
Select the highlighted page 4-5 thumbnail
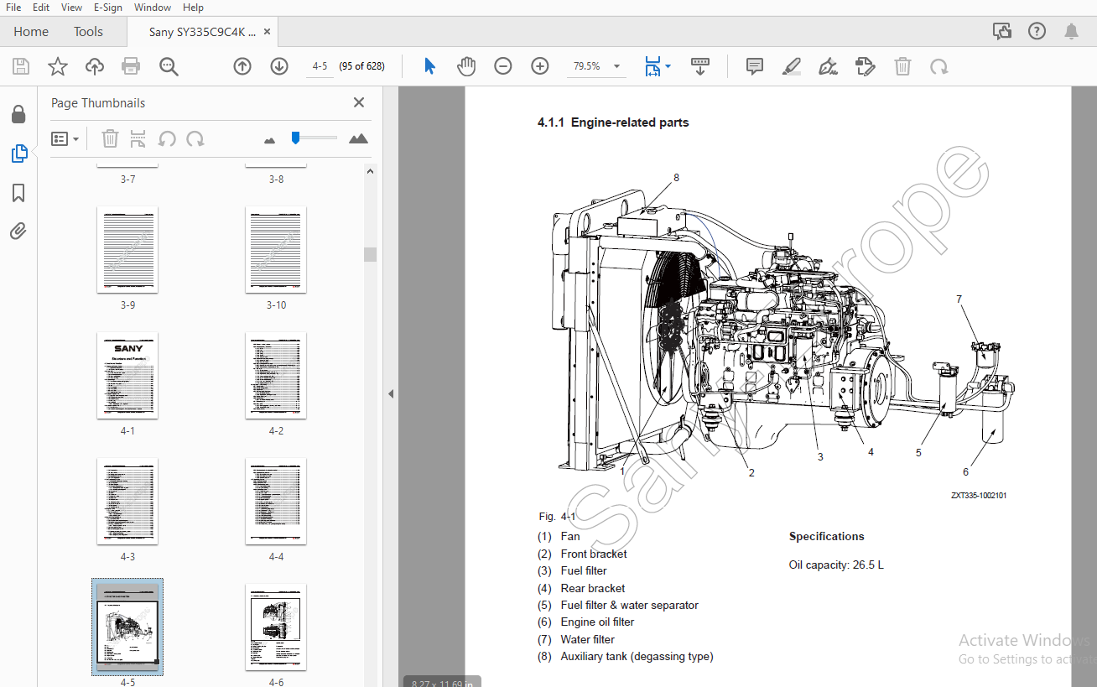point(127,627)
